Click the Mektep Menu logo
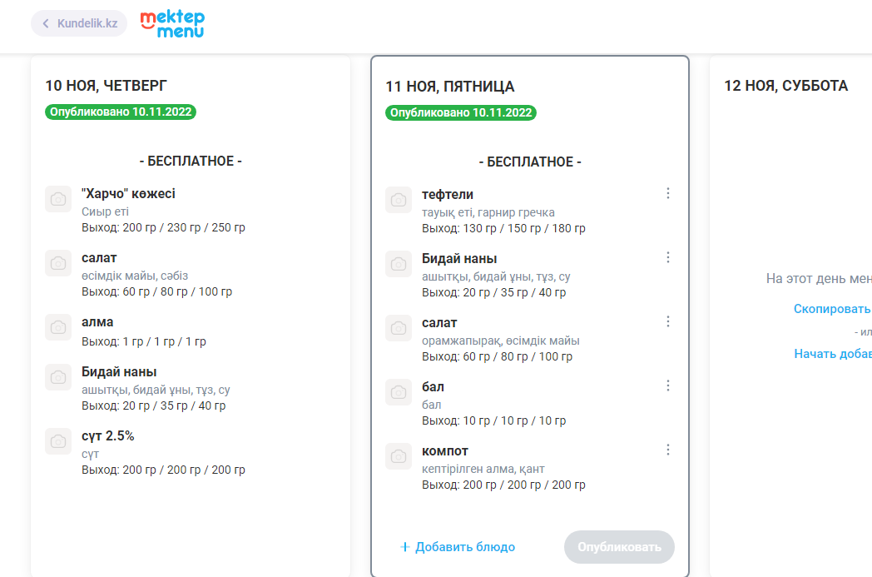Screen dimensions: 872x577 click(172, 23)
